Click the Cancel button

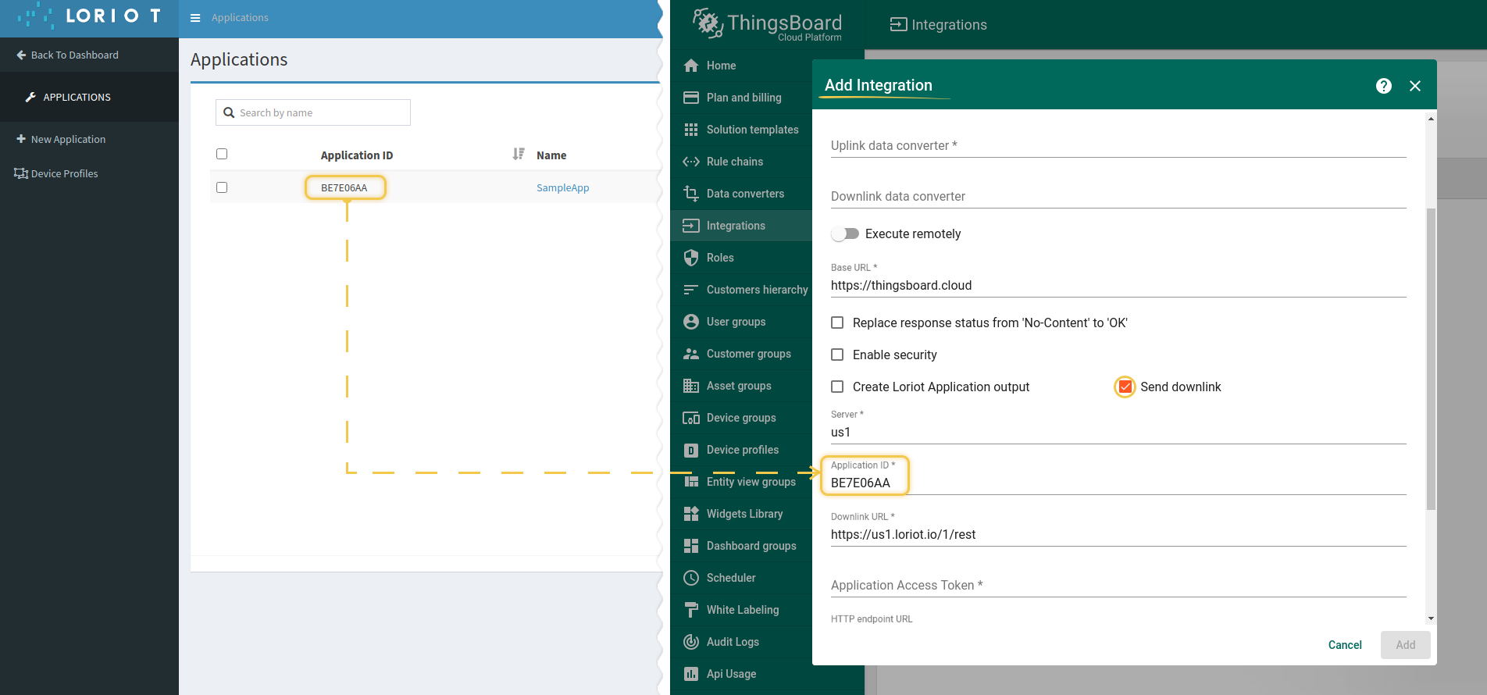point(1345,645)
